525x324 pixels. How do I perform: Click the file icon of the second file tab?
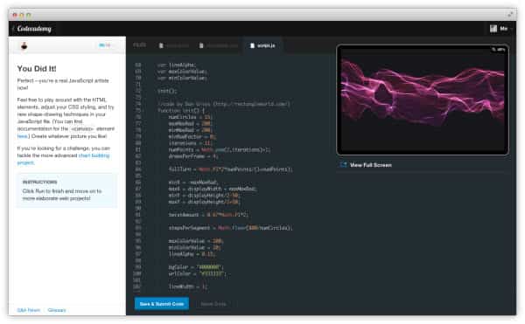pyautogui.click(x=201, y=45)
